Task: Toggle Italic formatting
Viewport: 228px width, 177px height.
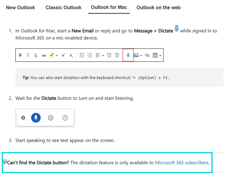Action: click(x=28, y=55)
